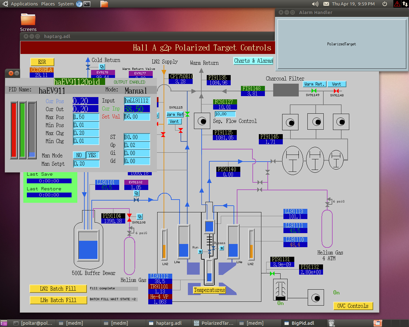Click the green valve near PI91131
The width and height of the screenshot is (409, 327).
pos(272,273)
